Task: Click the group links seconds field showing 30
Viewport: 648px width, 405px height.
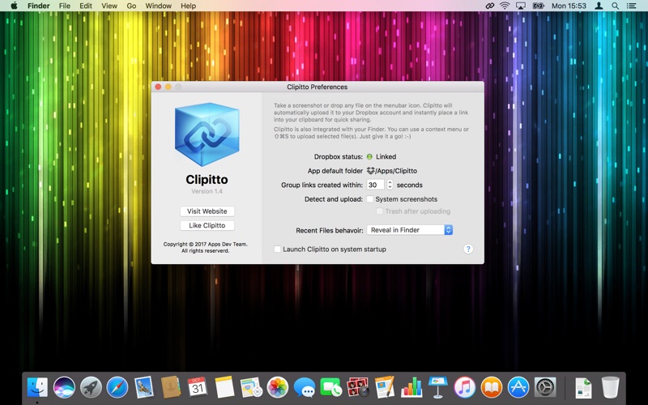Action: tap(375, 185)
